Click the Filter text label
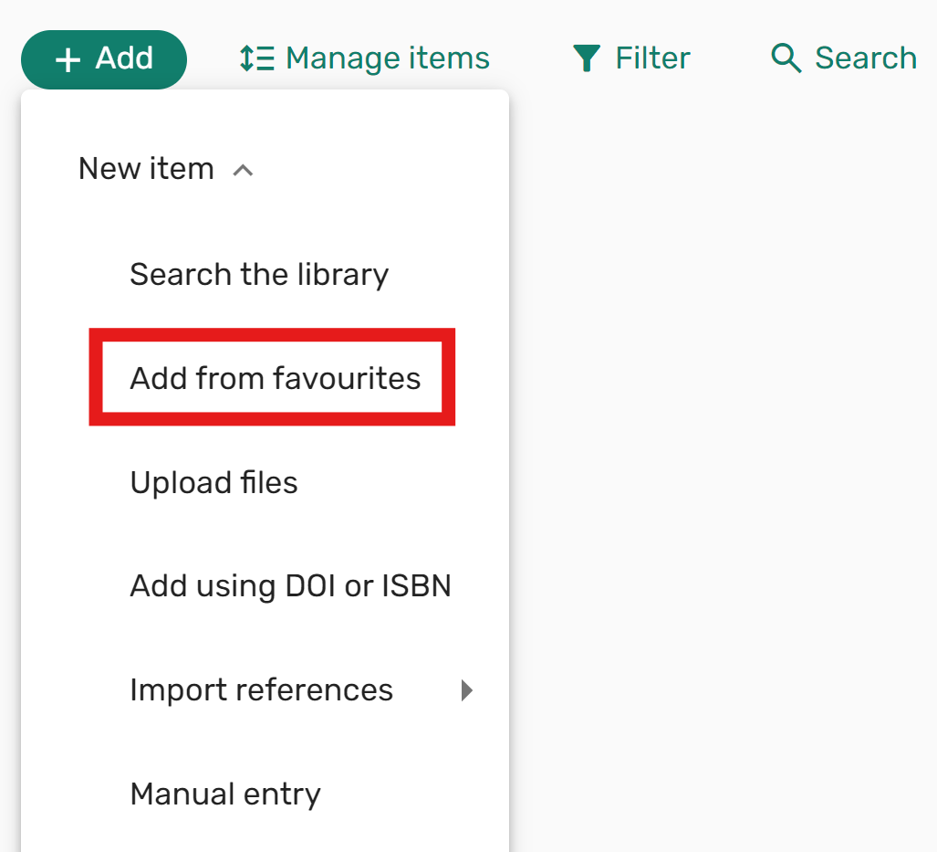Viewport: 937px width, 852px height. (x=652, y=58)
